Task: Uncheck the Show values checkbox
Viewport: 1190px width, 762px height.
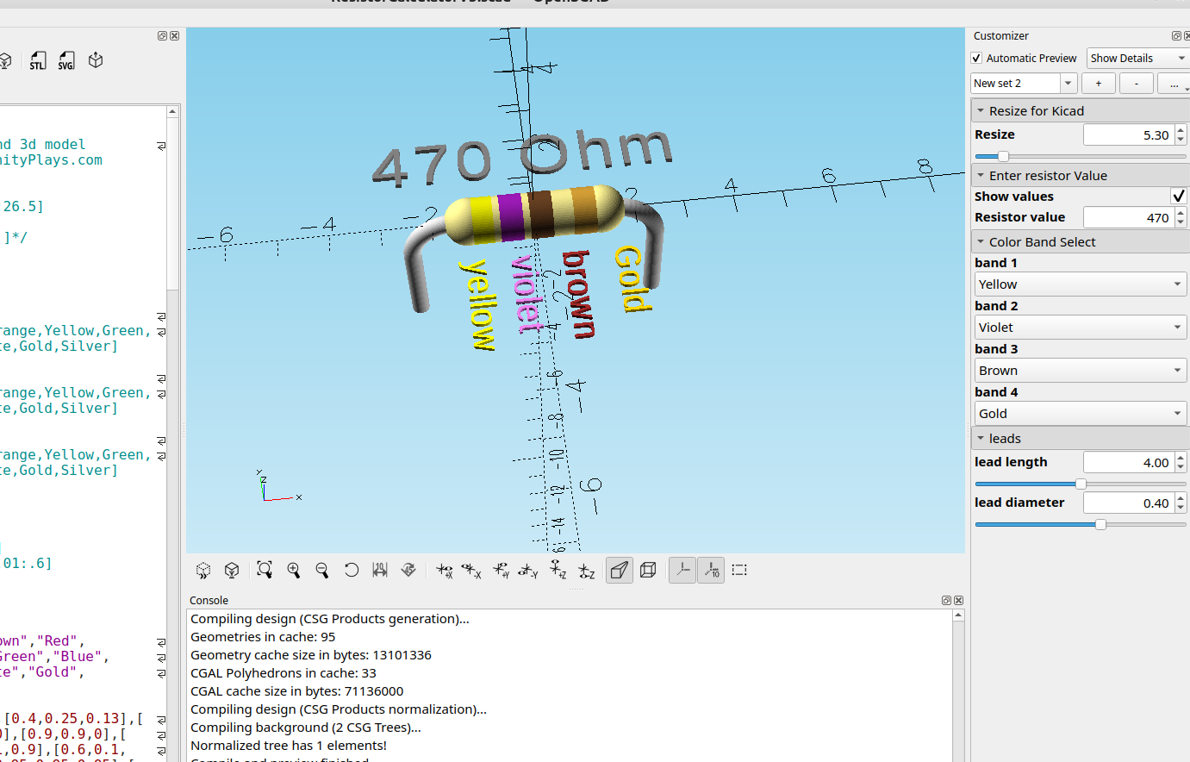Action: (x=1179, y=197)
